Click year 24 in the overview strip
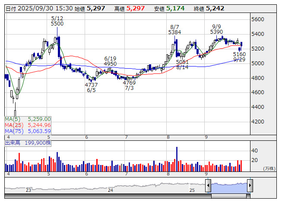 [111, 190]
